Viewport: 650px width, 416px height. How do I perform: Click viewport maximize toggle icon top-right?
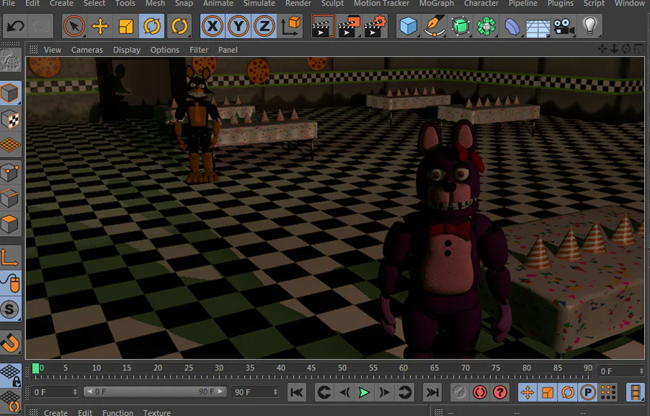point(639,49)
